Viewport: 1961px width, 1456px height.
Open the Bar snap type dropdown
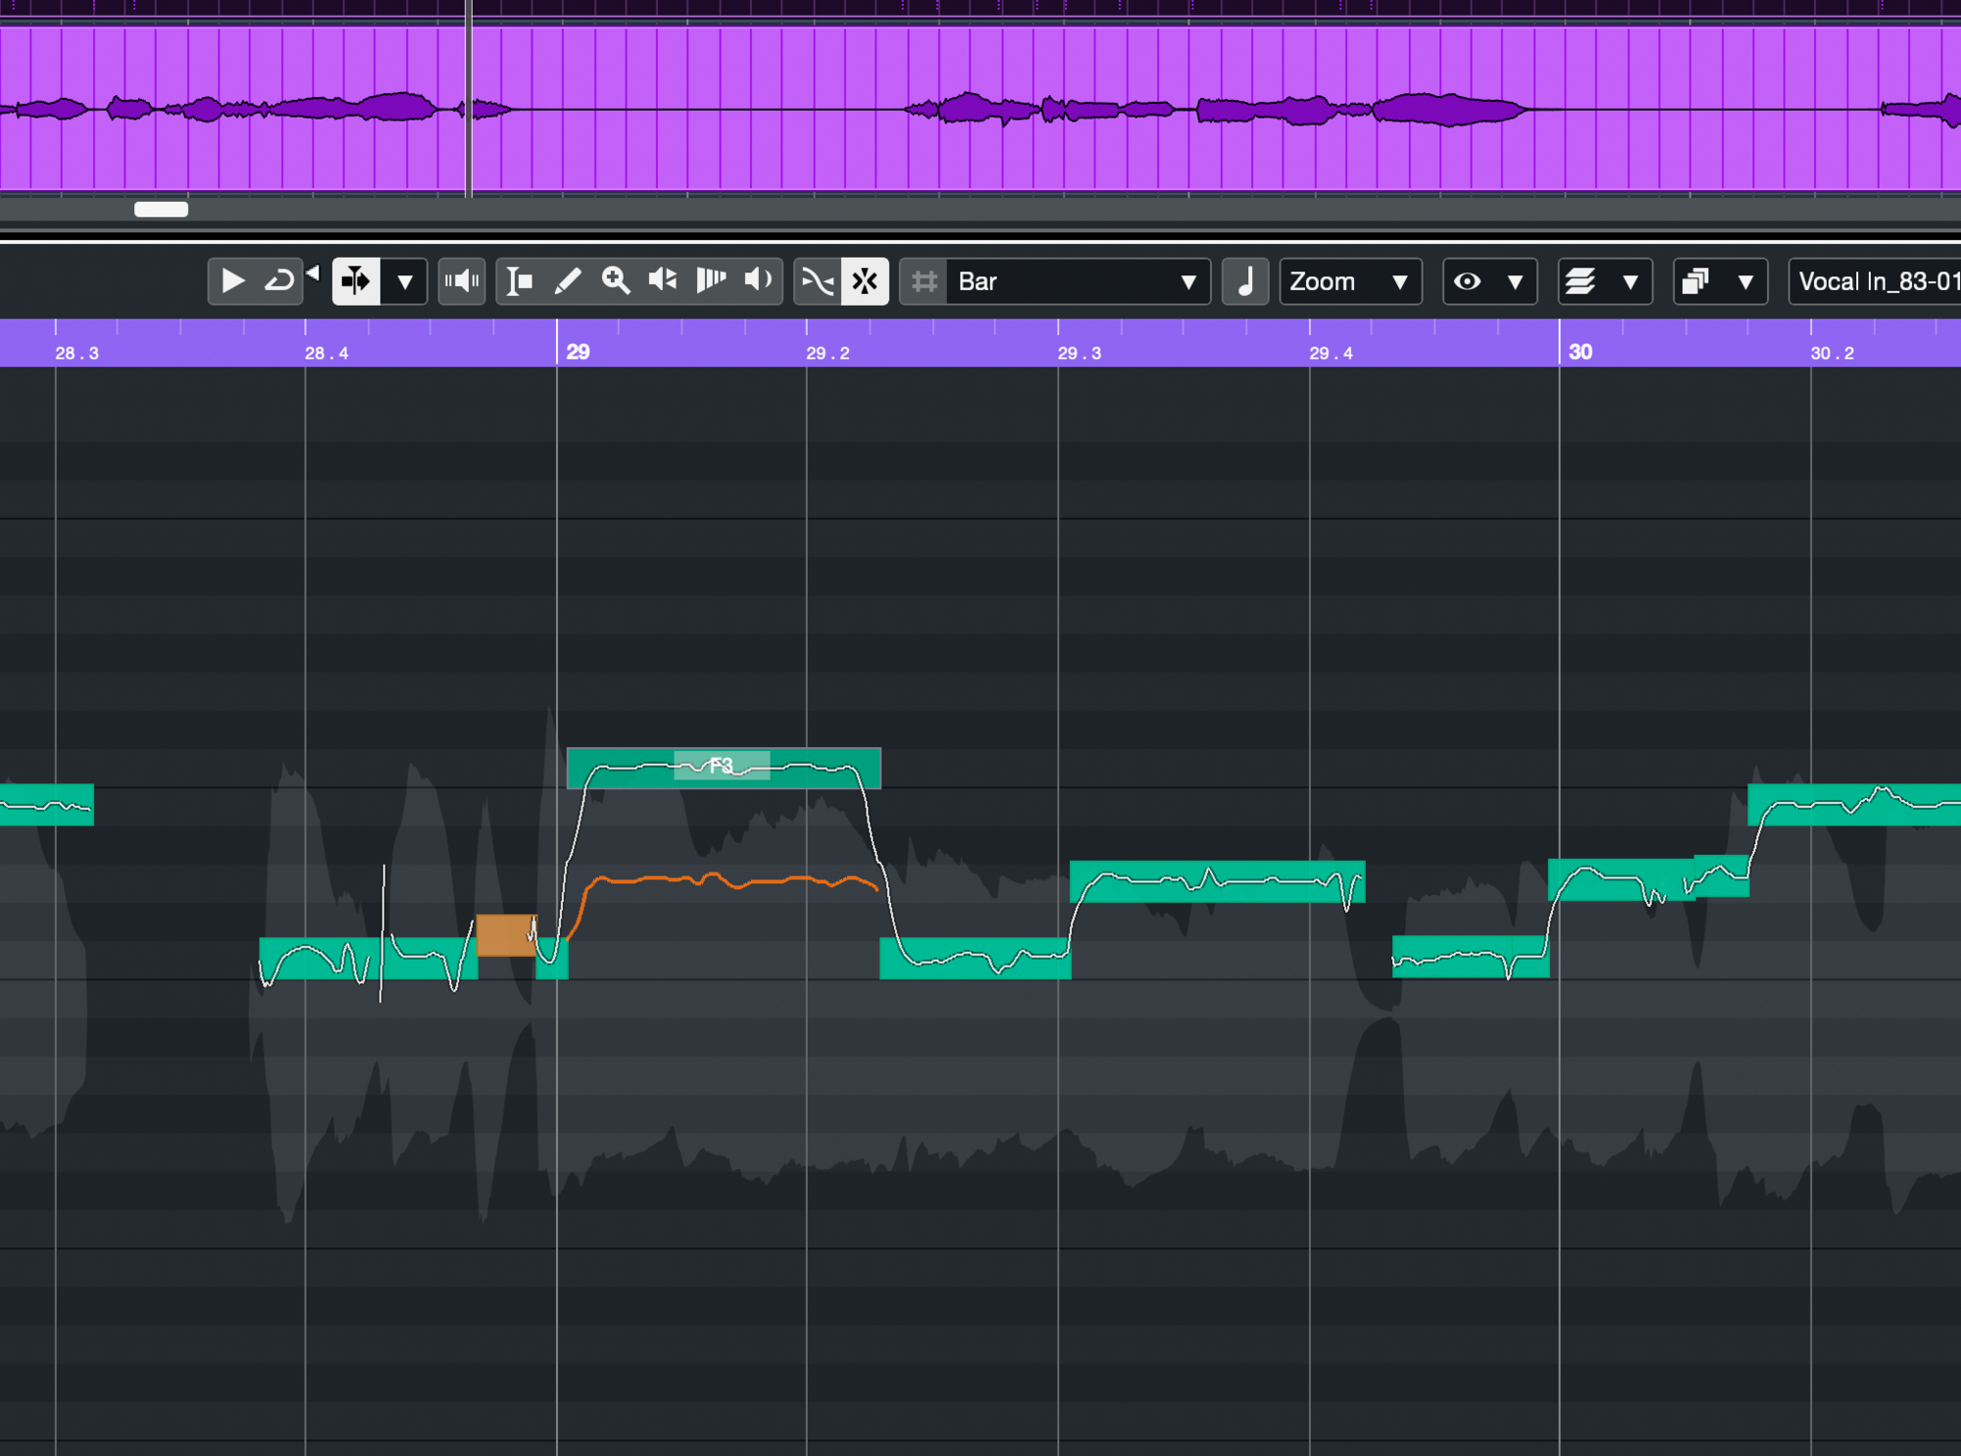1079,282
